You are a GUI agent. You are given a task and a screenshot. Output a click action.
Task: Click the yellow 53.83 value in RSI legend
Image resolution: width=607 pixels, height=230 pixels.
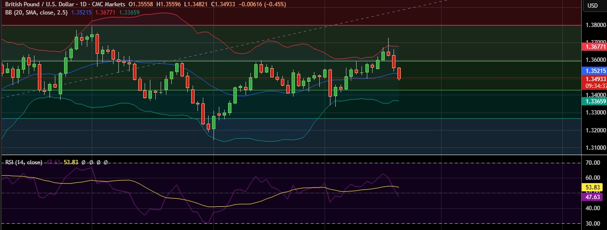tap(71, 162)
